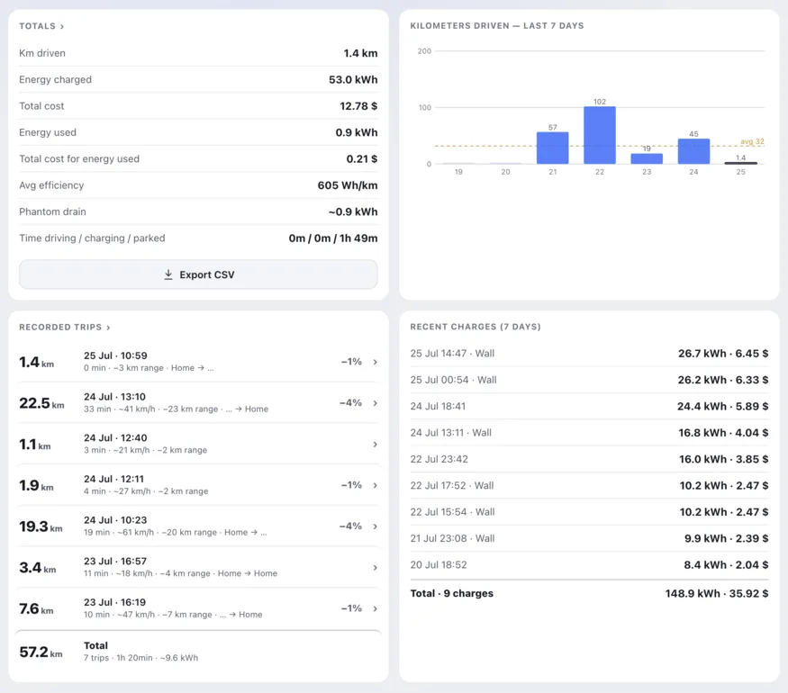Select the 24 Jul 10:23 trip
This screenshot has height=693, width=788.
pos(198,526)
